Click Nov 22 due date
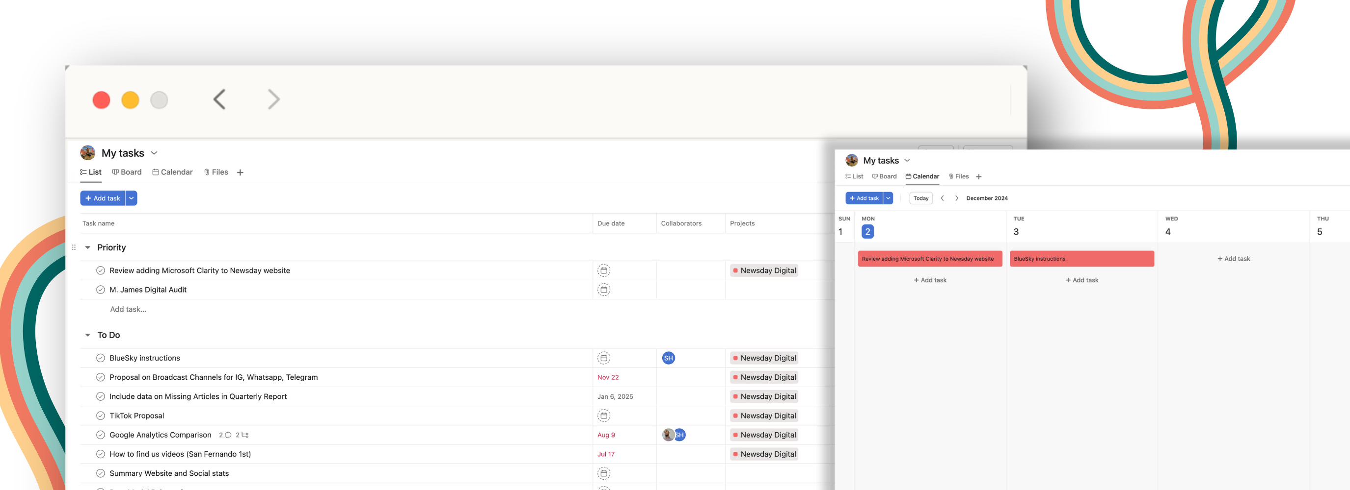This screenshot has height=490, width=1350. click(608, 378)
